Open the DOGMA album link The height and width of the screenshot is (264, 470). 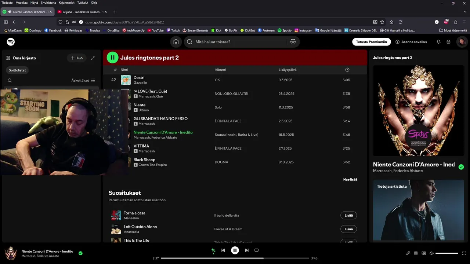click(x=221, y=162)
